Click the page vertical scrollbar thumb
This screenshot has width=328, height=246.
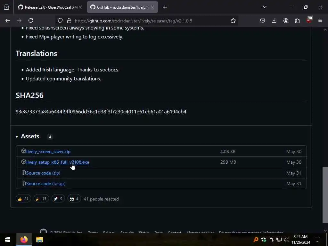point(325,195)
